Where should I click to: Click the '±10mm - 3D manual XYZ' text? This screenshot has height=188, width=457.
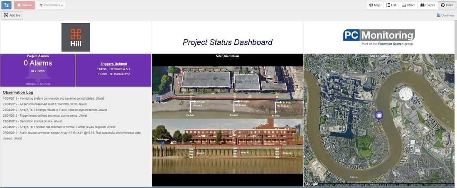coord(114,74)
